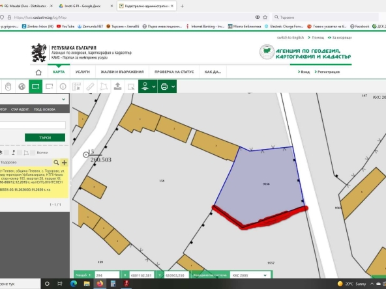Image resolution: width=386 pixels, height=289 pixels.
Task: Activate the info identify tool
Action: pyautogui.click(x=63, y=87)
